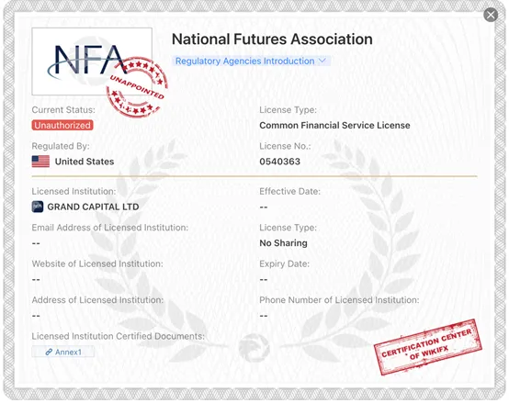Click the Unappointed red stamp
The image size is (509, 403).
pyautogui.click(x=137, y=87)
